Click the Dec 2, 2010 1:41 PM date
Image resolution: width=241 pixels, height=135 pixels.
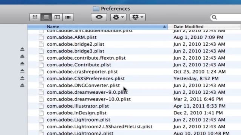[198, 113]
